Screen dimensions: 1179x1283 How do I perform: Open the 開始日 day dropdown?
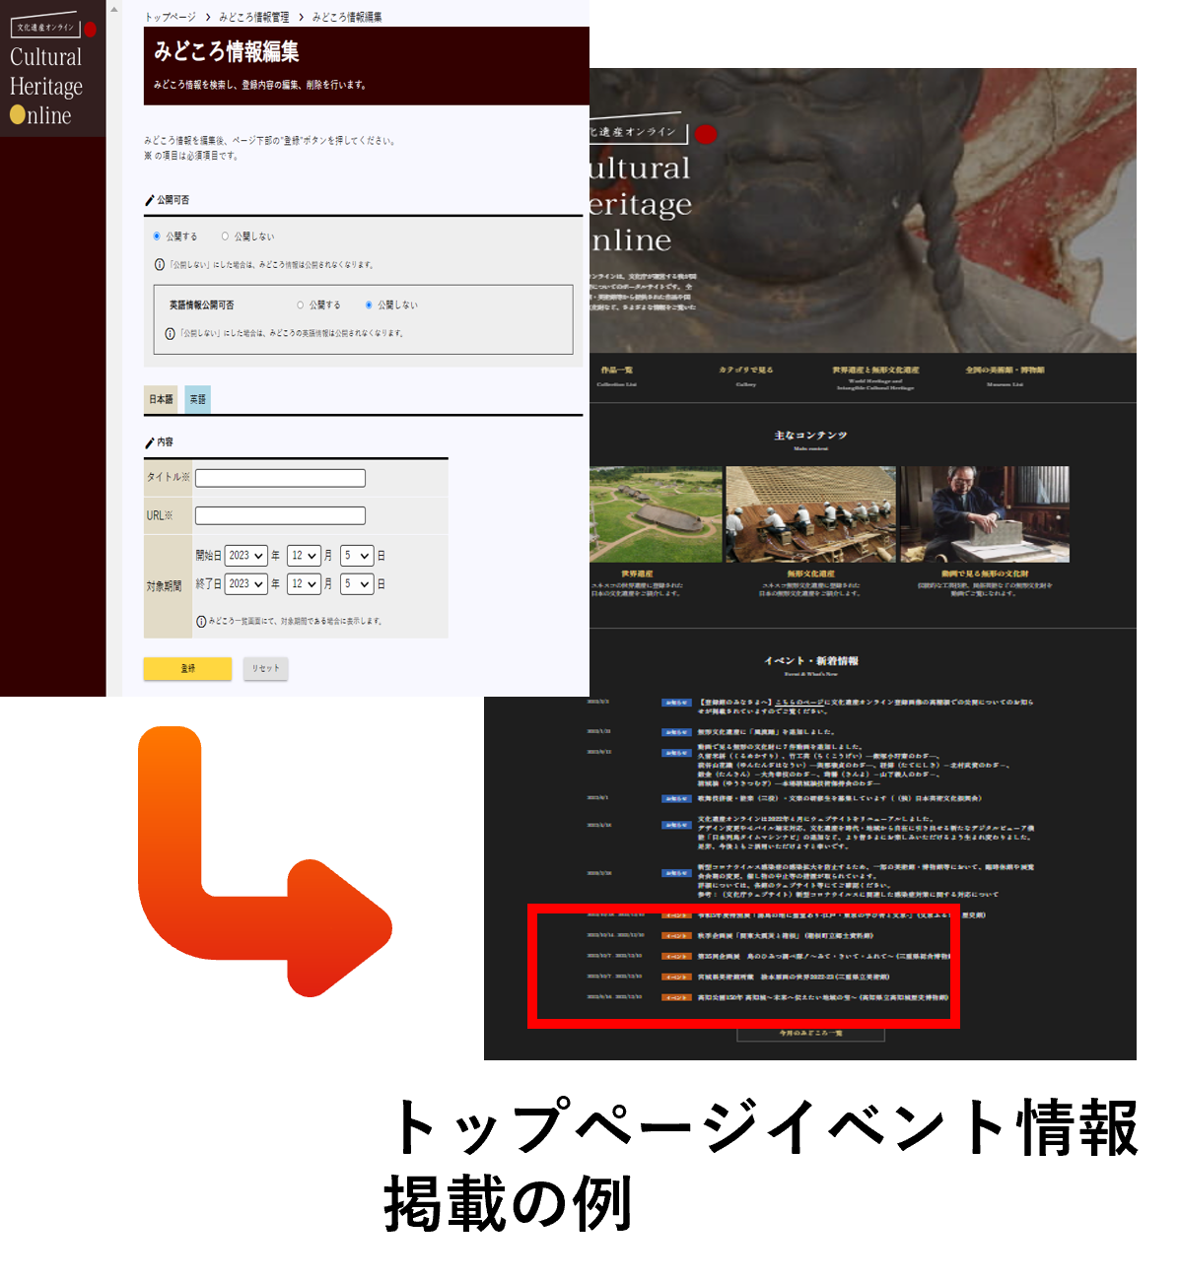coord(356,556)
